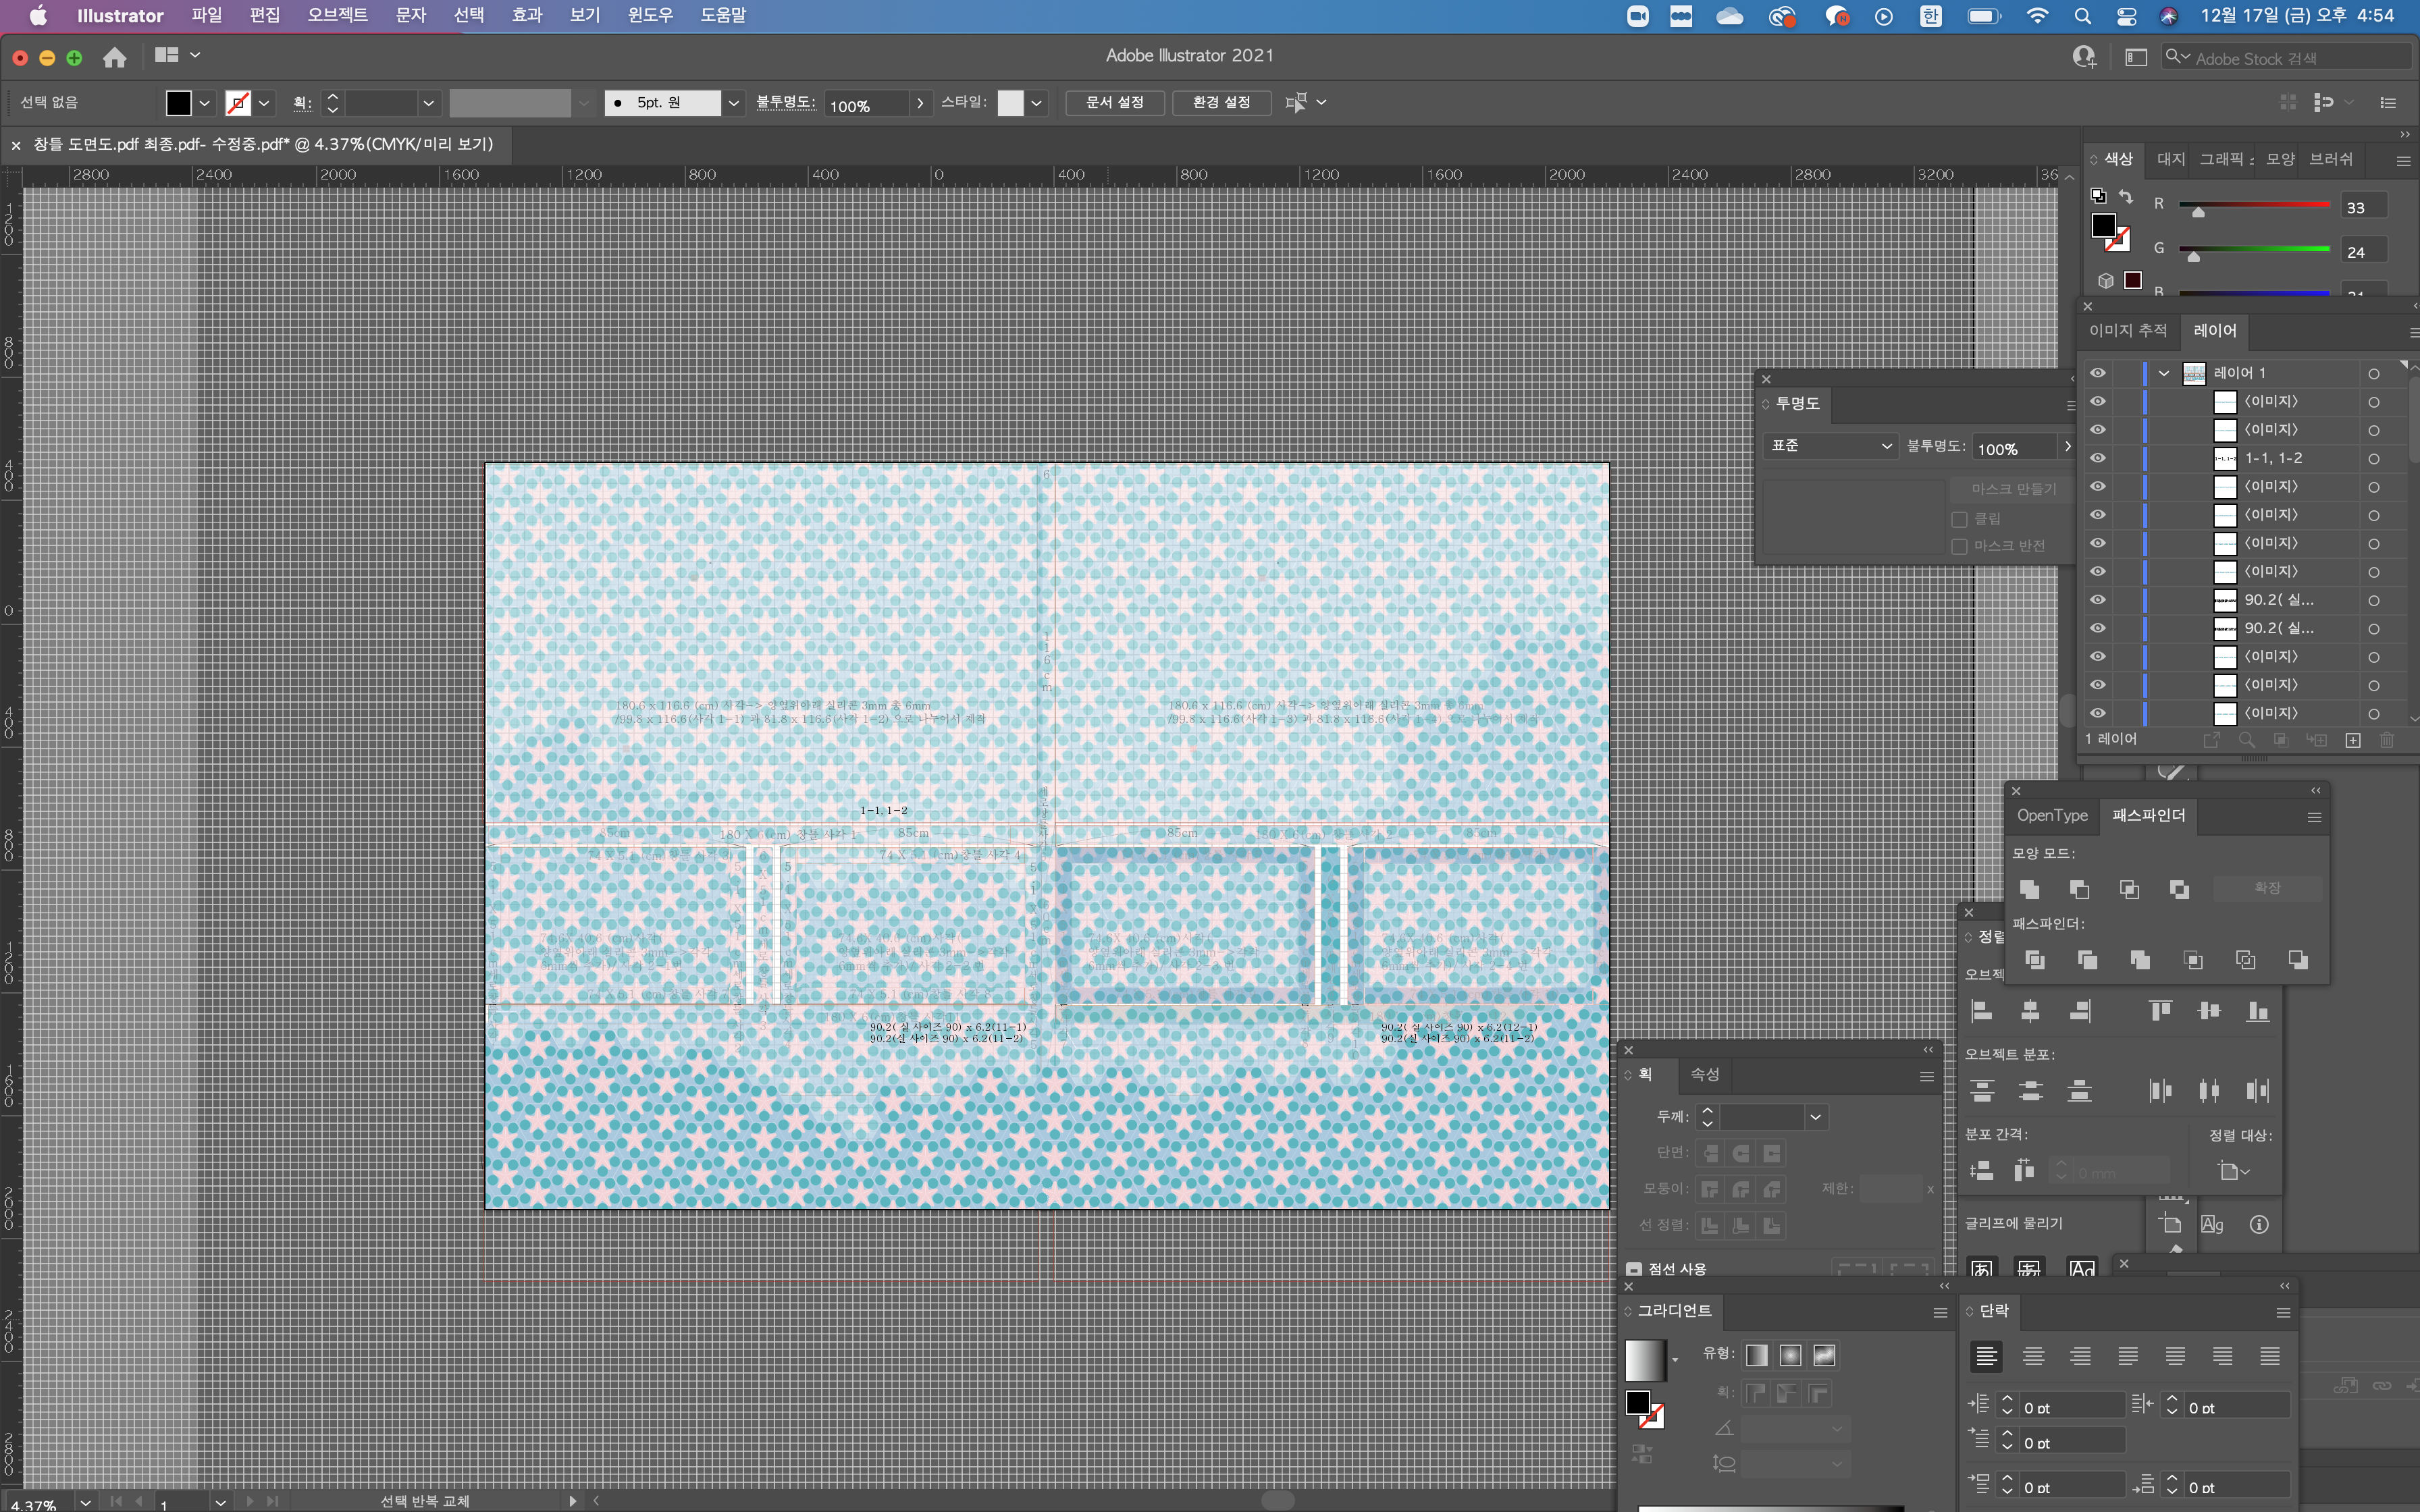Click the G color slider
Screen dimensions: 2420x1512
tap(2255, 250)
